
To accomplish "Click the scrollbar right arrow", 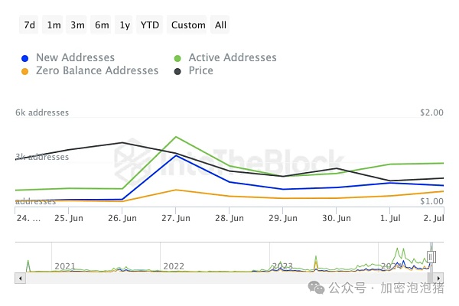I will click(439, 278).
